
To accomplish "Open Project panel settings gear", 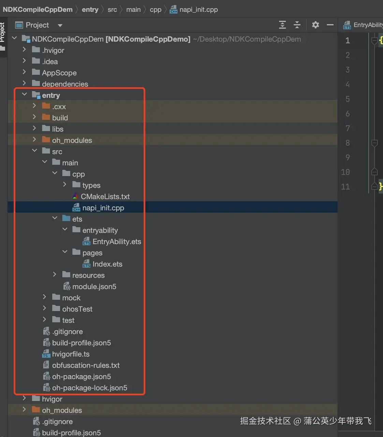I will (315, 25).
